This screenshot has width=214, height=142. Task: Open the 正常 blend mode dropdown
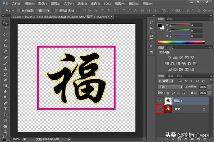pyautogui.click(x=170, y=87)
